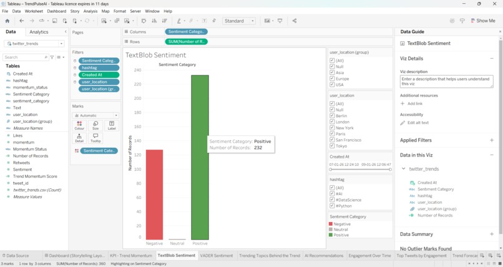This screenshot has height=267, width=503.
Task: Switch to the Analytics tab
Action: (x=39, y=32)
